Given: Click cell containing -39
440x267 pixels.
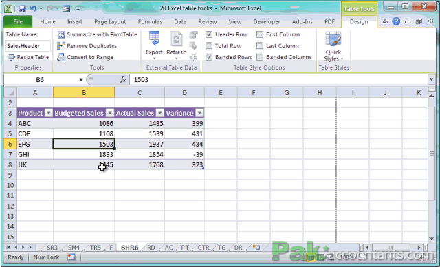Looking at the screenshot, I should pos(184,154).
